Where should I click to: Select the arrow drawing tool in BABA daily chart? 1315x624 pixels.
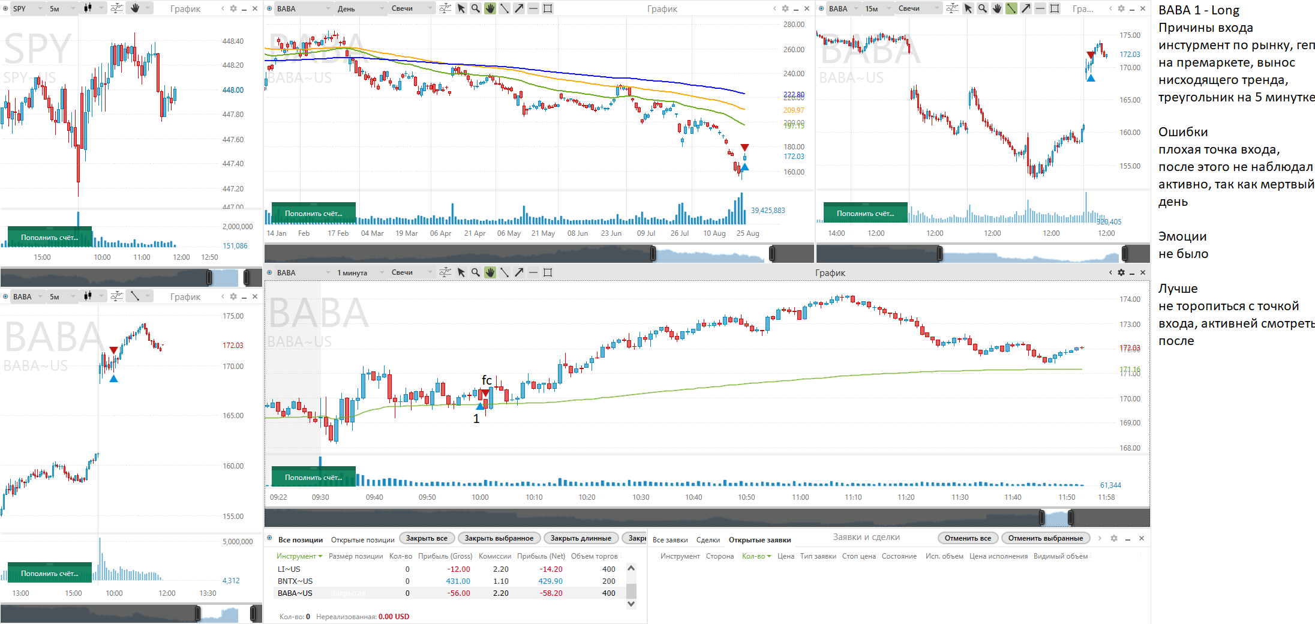519,8
